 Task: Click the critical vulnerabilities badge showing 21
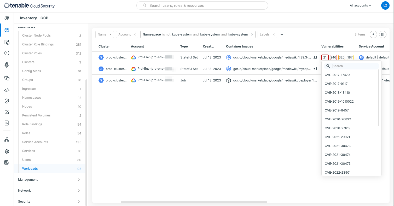pos(325,57)
